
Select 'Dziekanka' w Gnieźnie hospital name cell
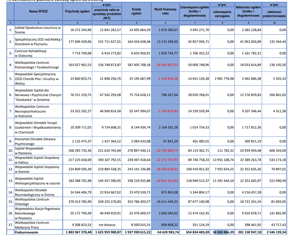[38, 95]
